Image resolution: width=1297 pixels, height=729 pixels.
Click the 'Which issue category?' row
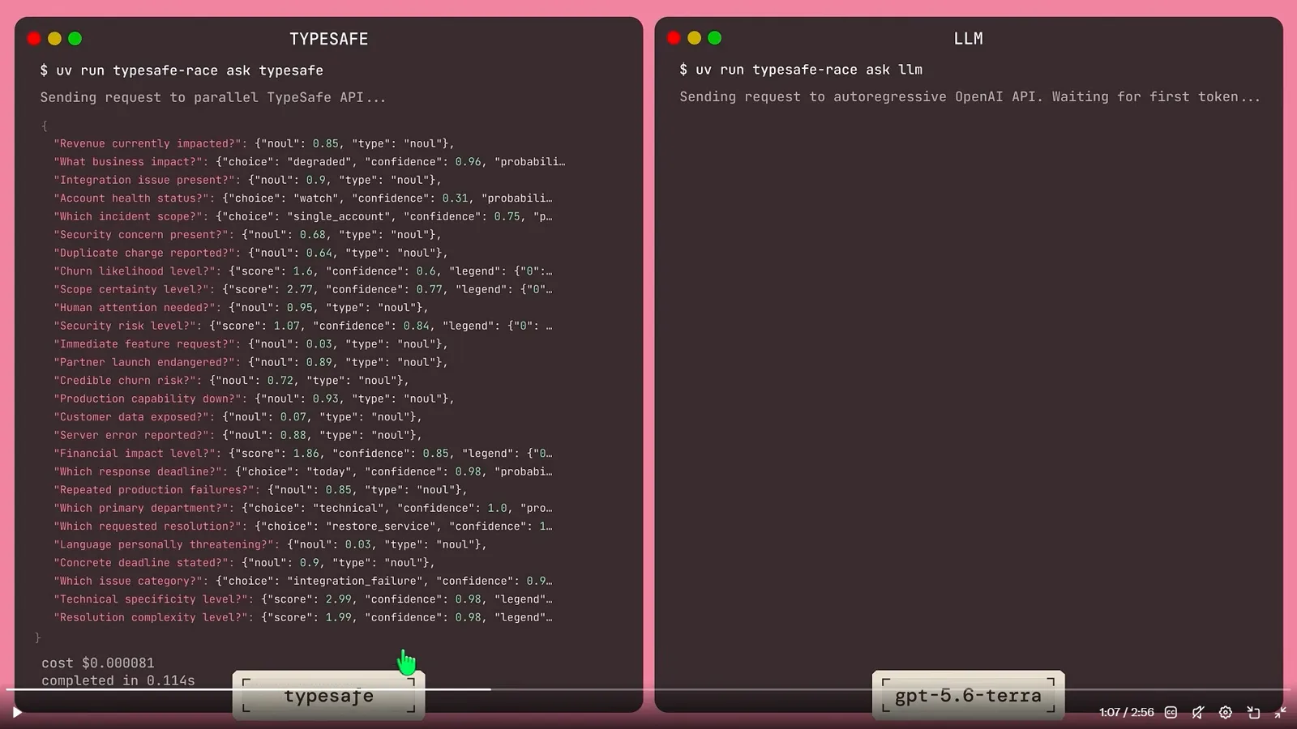pyautogui.click(x=303, y=581)
